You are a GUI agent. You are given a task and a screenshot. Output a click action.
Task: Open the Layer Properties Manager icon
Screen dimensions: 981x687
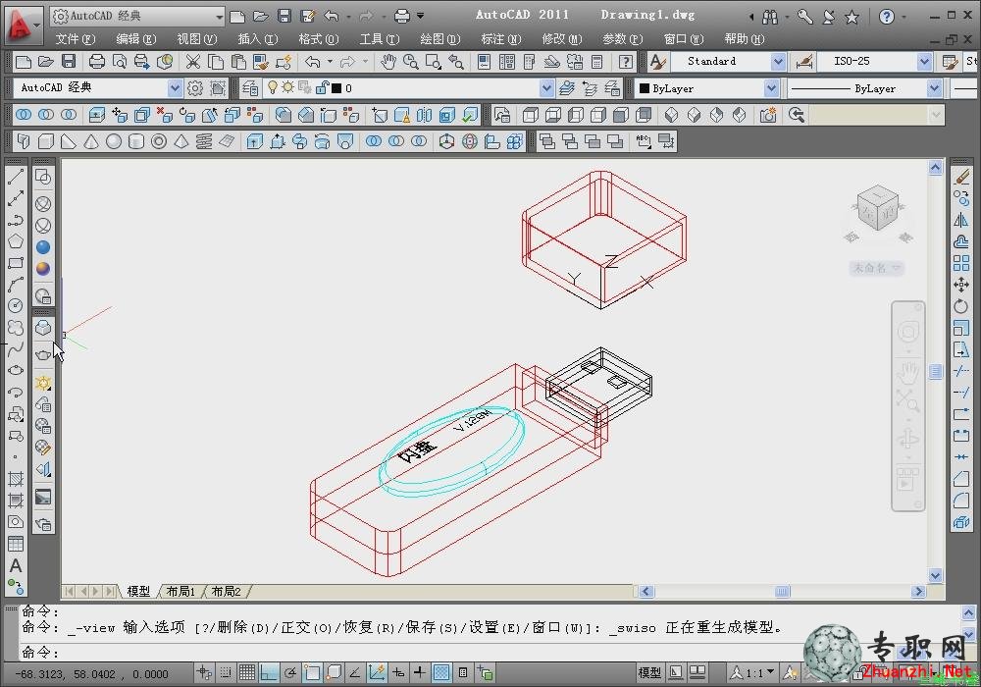point(250,88)
